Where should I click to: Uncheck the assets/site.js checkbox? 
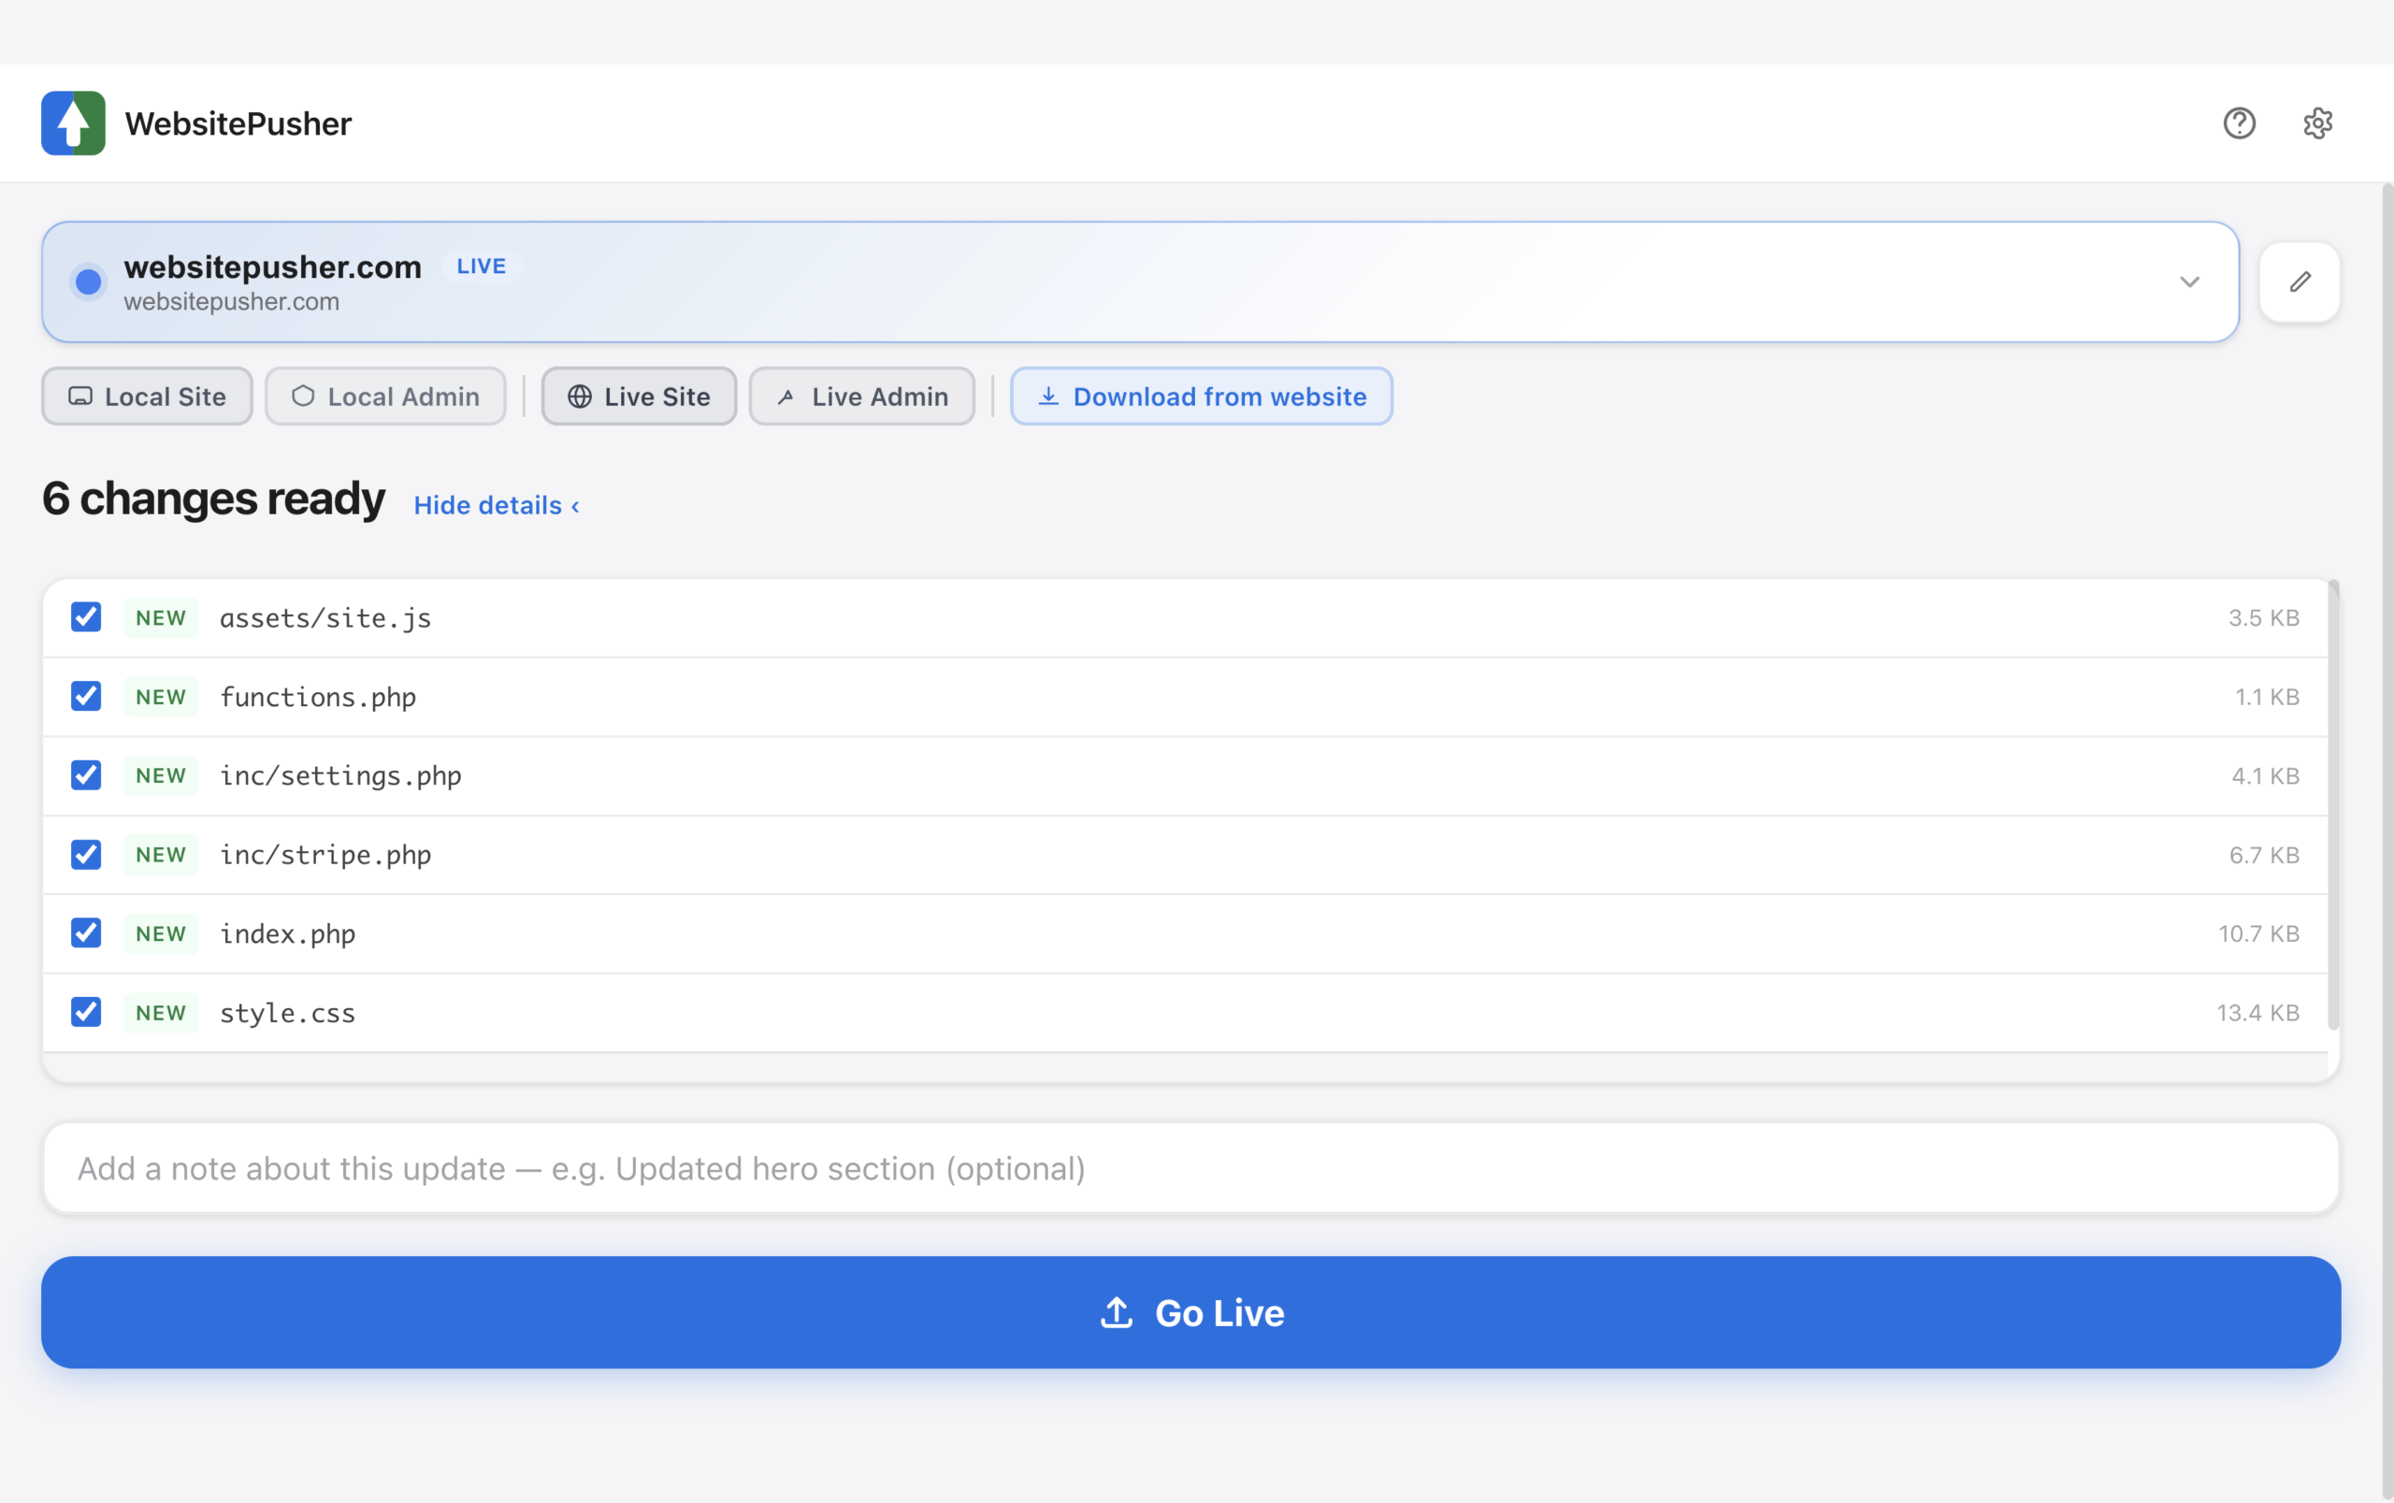pyautogui.click(x=86, y=617)
